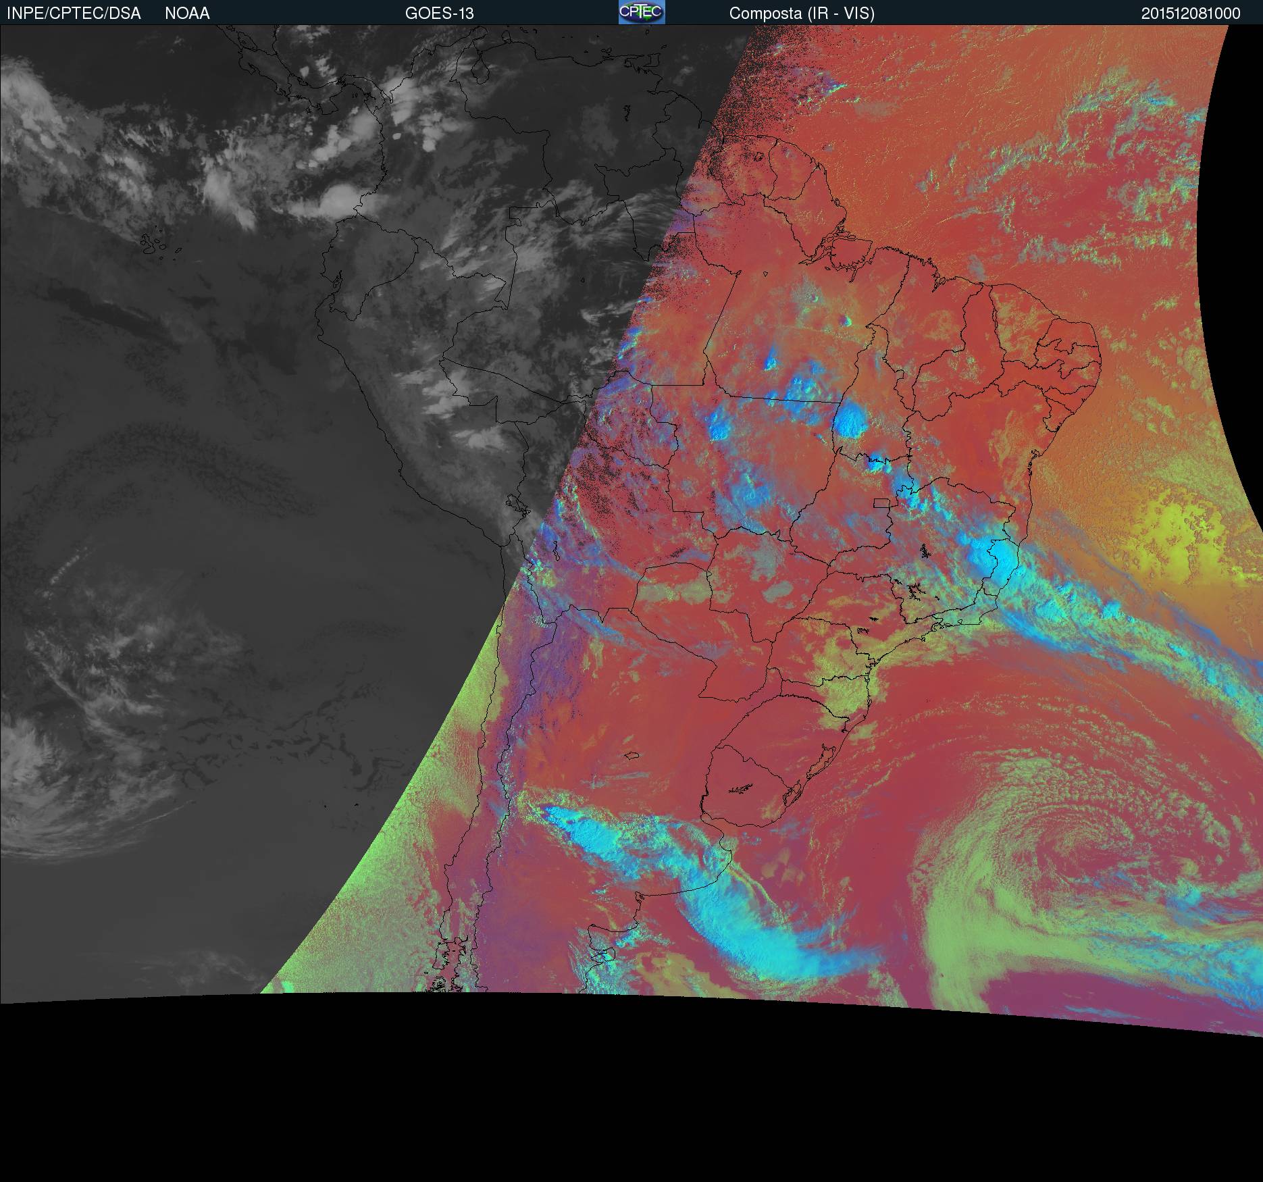Click the NOAA text in header

coord(187,14)
